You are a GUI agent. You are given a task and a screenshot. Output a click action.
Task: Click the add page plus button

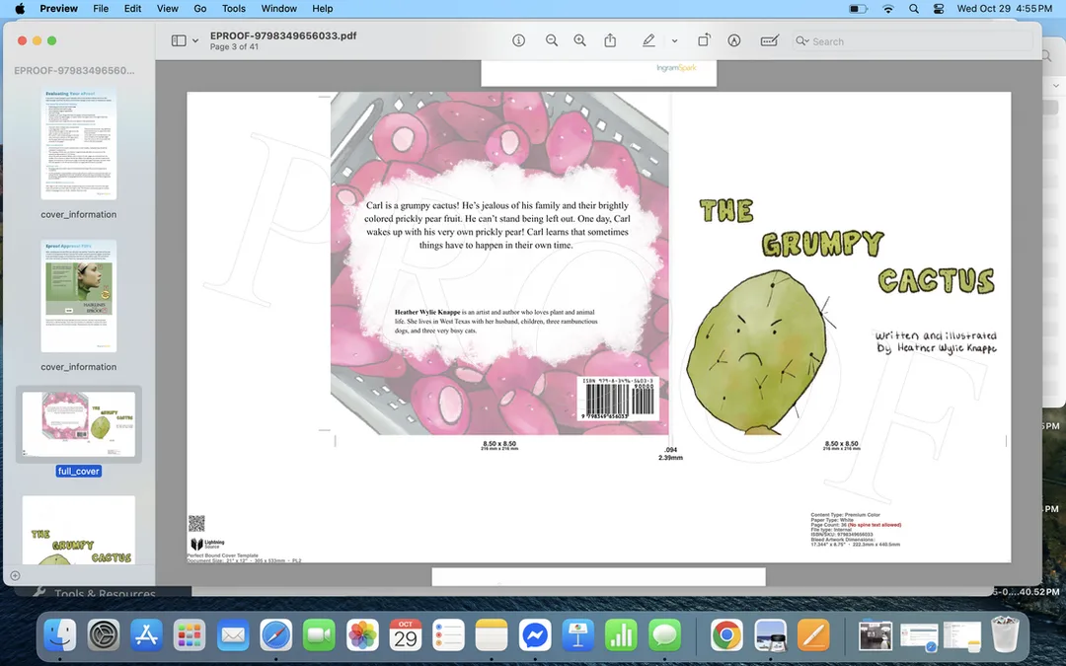coord(15,575)
